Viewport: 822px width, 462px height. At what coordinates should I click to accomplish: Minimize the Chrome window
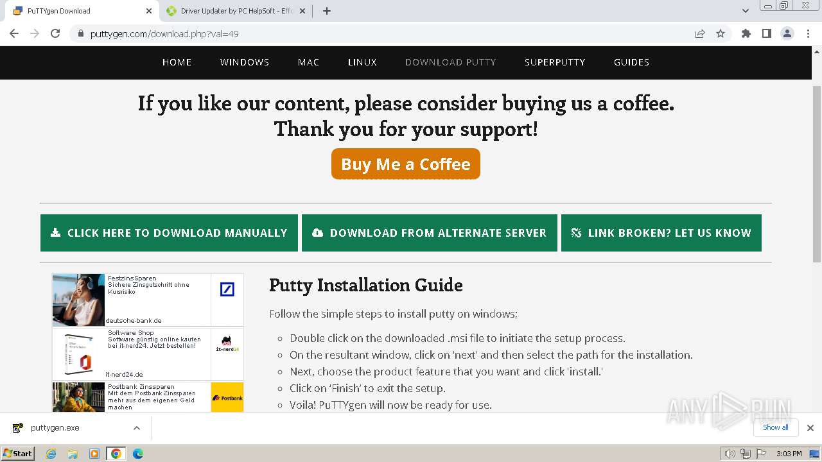point(767,5)
